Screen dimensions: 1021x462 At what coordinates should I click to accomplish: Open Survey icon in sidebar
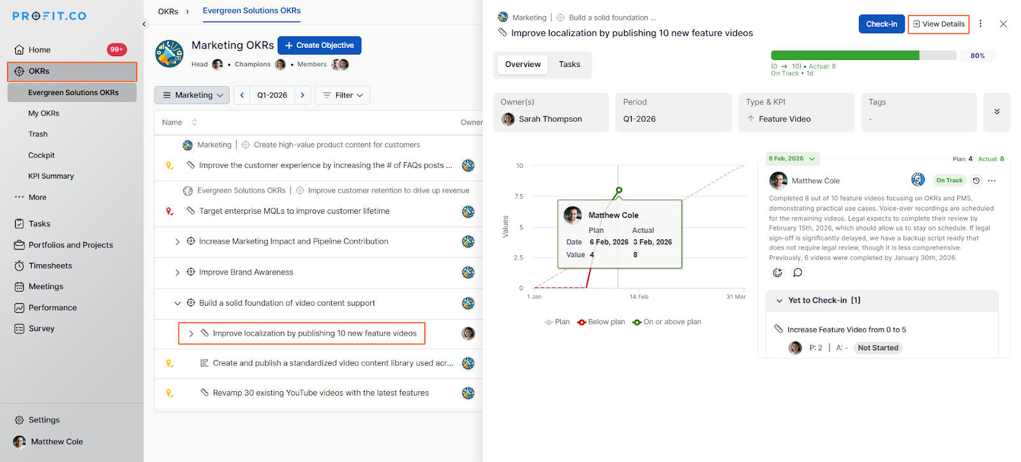(x=19, y=329)
